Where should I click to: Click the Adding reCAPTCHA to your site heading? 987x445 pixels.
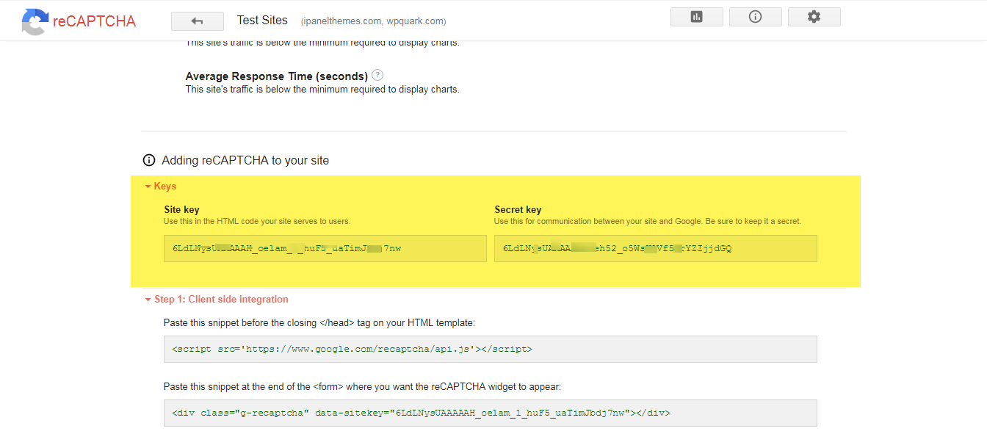coord(245,160)
